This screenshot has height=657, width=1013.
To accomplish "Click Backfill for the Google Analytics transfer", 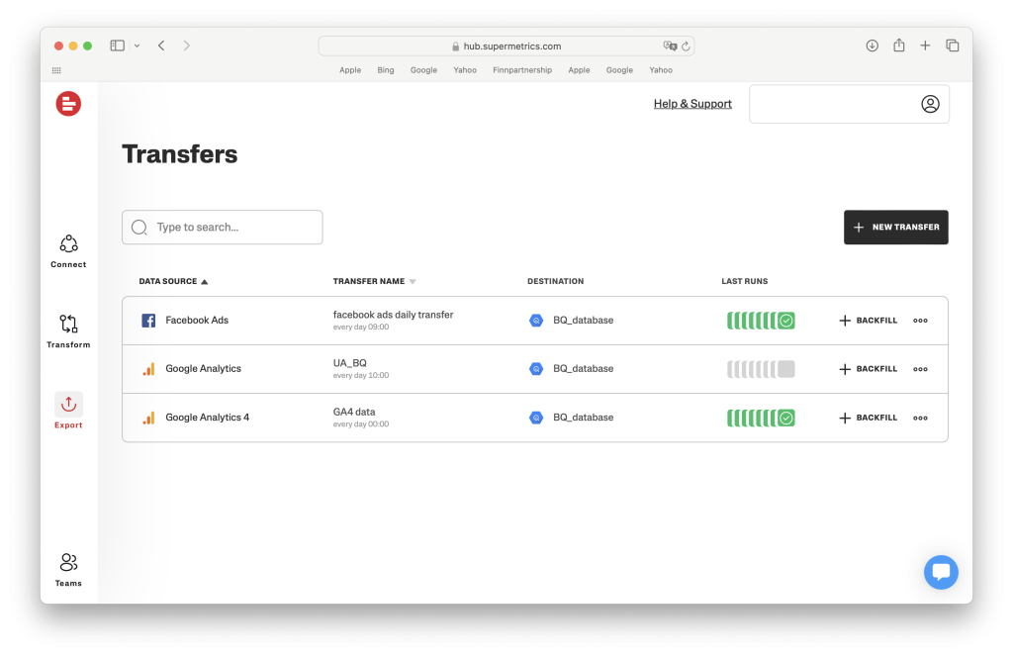I will click(x=868, y=369).
